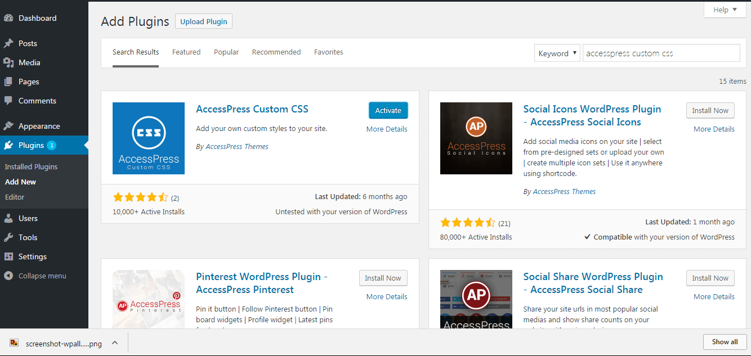Click the AccessPress Custom CSS title link

(x=252, y=109)
